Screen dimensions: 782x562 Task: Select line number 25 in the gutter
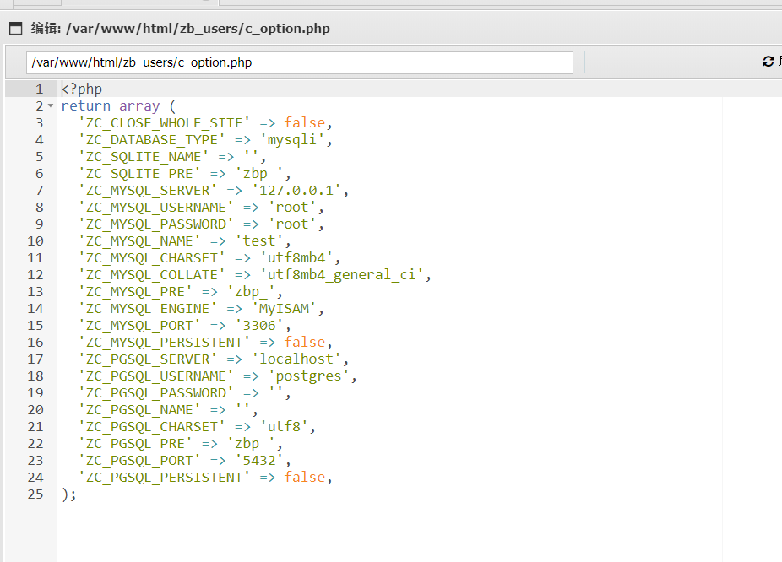(x=35, y=494)
